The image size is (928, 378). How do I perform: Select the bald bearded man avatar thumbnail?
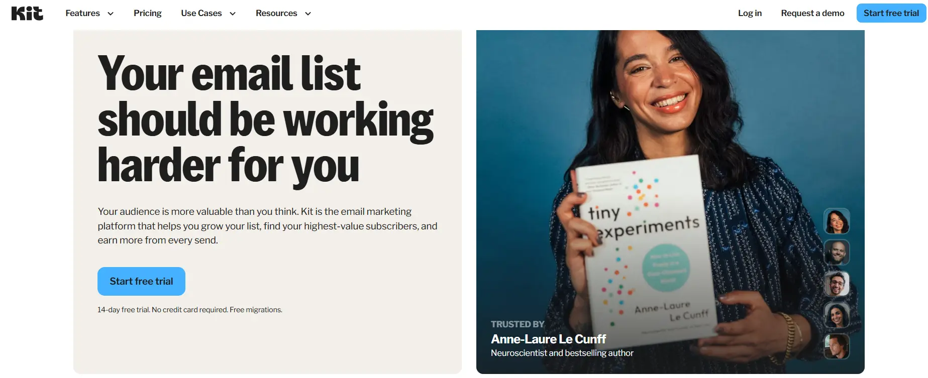837,253
